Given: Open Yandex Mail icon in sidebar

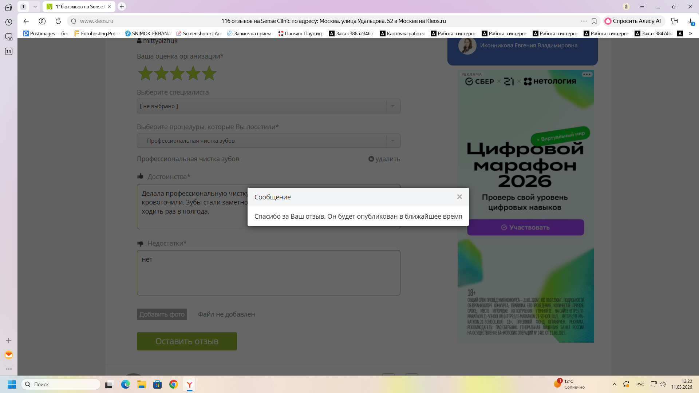Looking at the screenshot, I should [x=9, y=355].
